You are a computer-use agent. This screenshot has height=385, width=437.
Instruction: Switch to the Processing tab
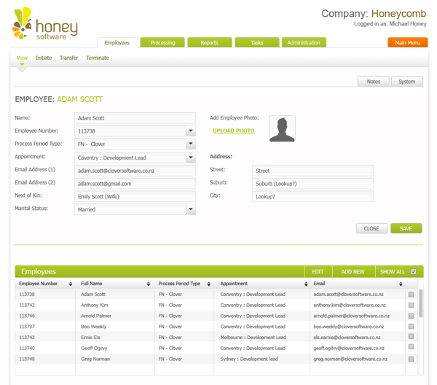[x=162, y=43]
